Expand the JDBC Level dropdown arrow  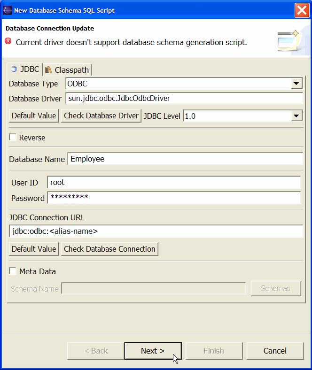click(x=296, y=116)
